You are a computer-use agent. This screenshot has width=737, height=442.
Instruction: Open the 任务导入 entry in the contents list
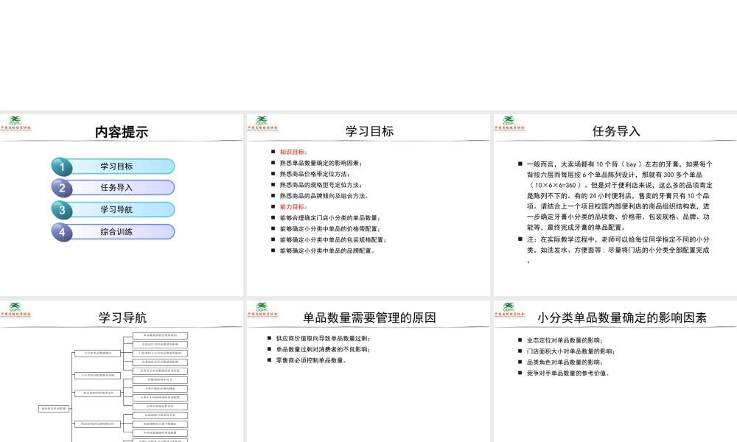[x=116, y=188]
